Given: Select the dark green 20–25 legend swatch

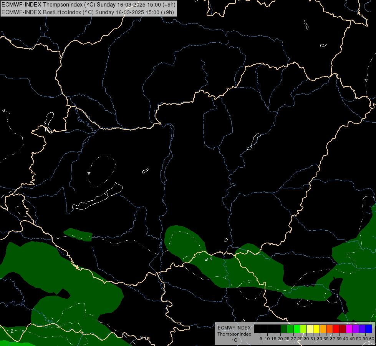Looking at the screenshot, I should click(284, 329).
